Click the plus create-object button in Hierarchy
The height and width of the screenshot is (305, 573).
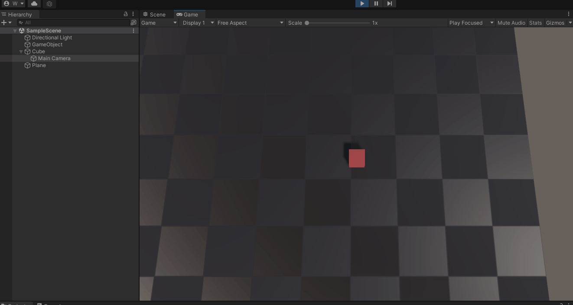[4, 22]
